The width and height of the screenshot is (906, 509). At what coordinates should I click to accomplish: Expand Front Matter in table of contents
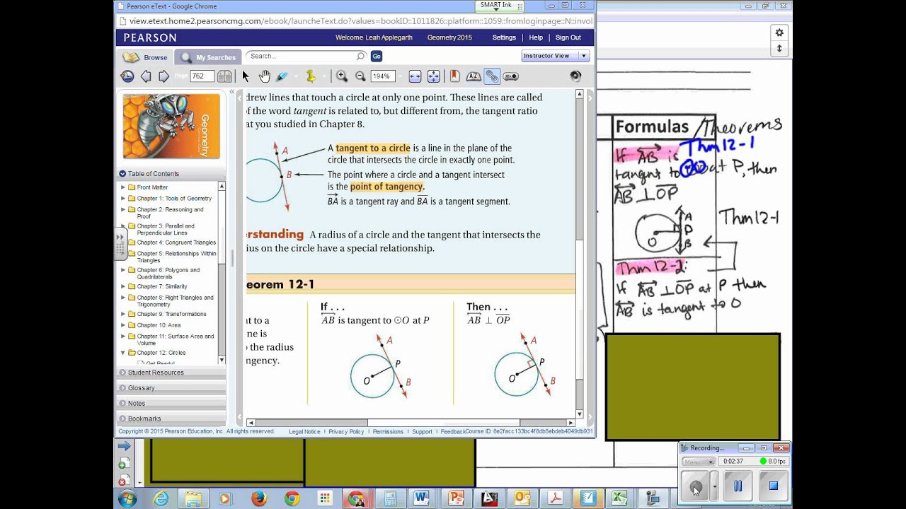pos(123,187)
